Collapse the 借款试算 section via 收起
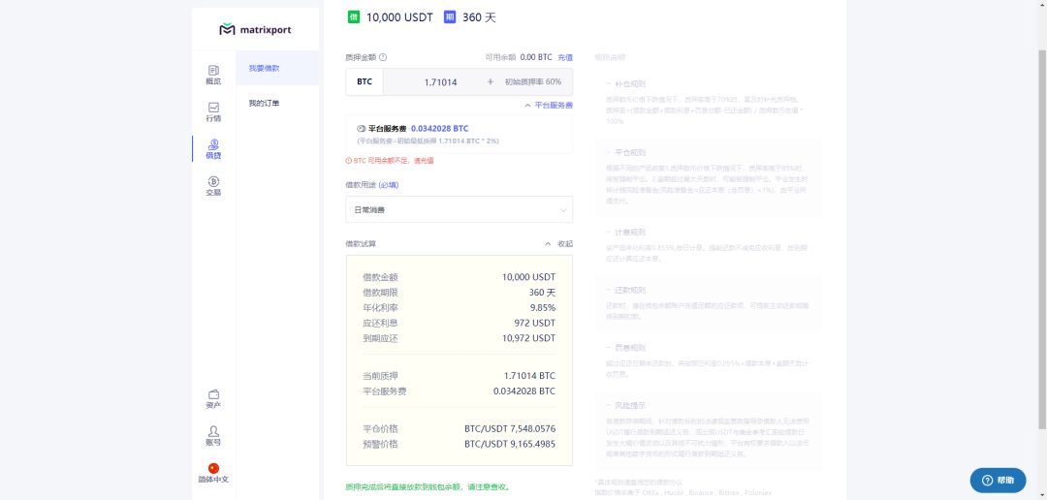 pyautogui.click(x=559, y=243)
